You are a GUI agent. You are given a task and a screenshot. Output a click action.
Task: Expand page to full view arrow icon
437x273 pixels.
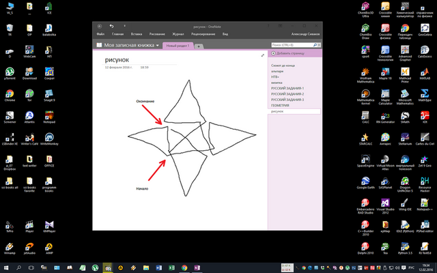point(262,55)
